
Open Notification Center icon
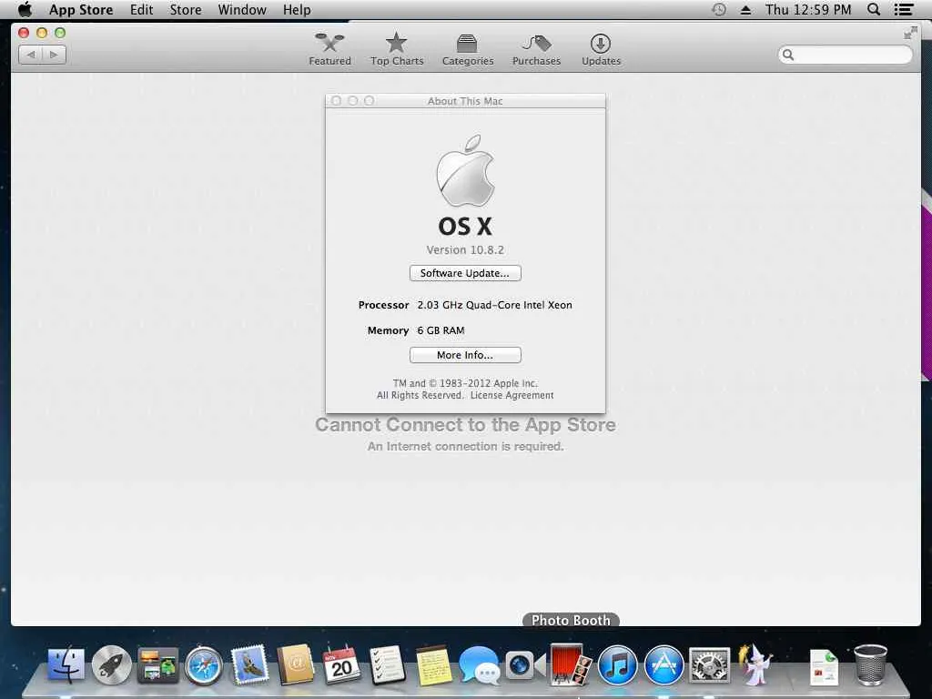pos(904,9)
